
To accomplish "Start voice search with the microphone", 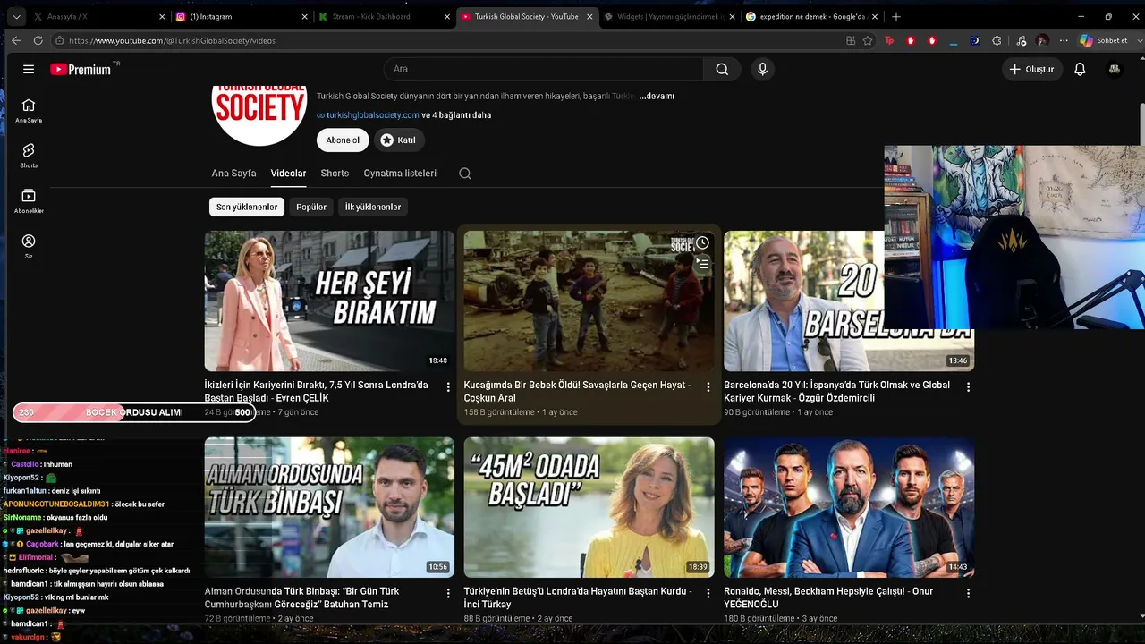I will point(762,69).
